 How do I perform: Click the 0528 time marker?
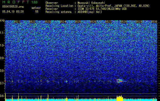pos(124,22)
